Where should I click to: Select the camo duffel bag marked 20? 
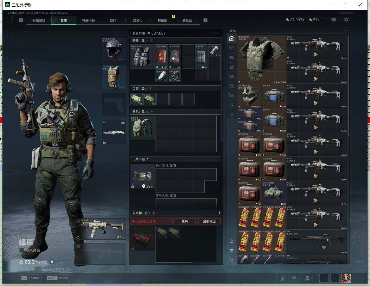coord(274,193)
